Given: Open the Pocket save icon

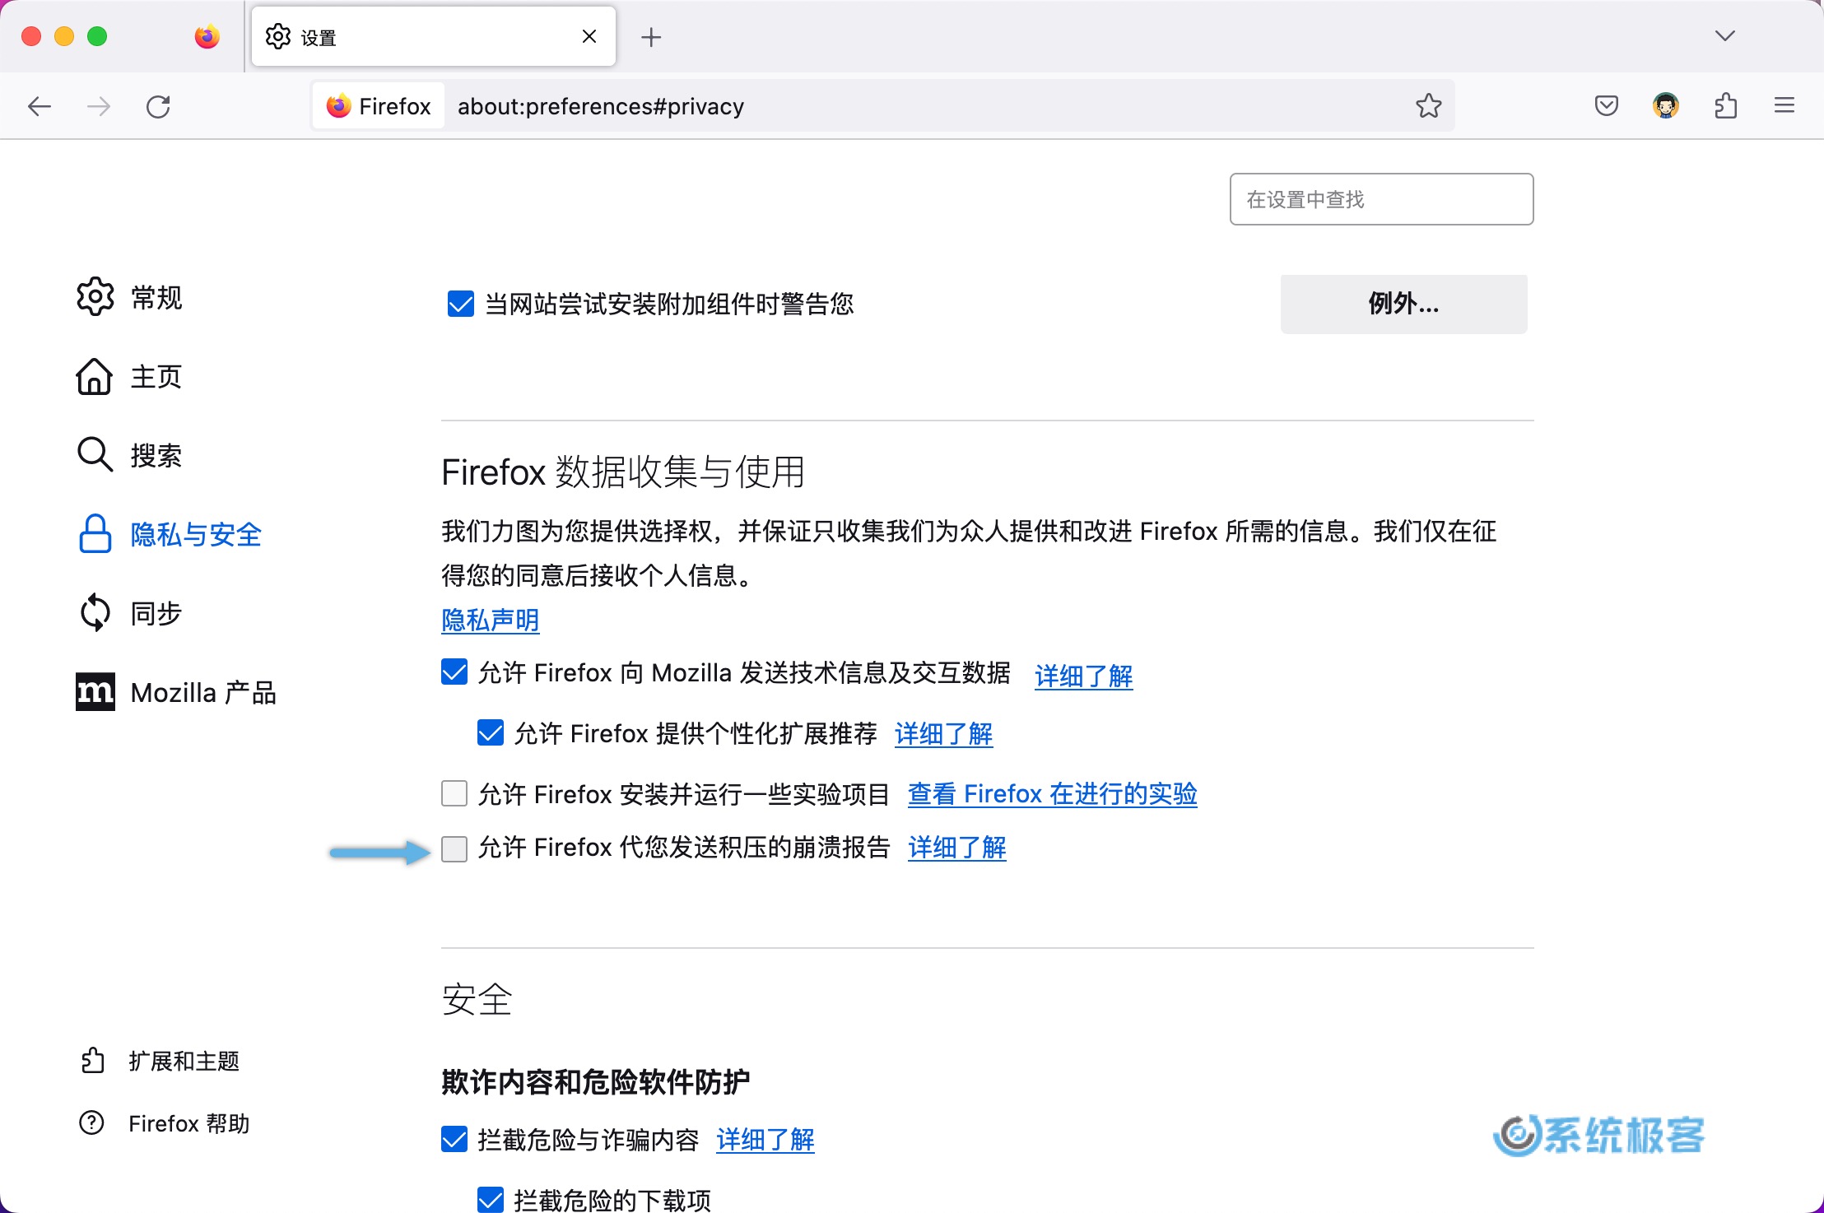Looking at the screenshot, I should pyautogui.click(x=1606, y=105).
